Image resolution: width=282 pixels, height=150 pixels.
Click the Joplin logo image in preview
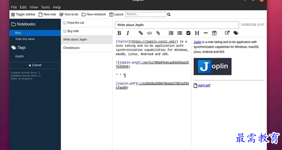point(212,66)
